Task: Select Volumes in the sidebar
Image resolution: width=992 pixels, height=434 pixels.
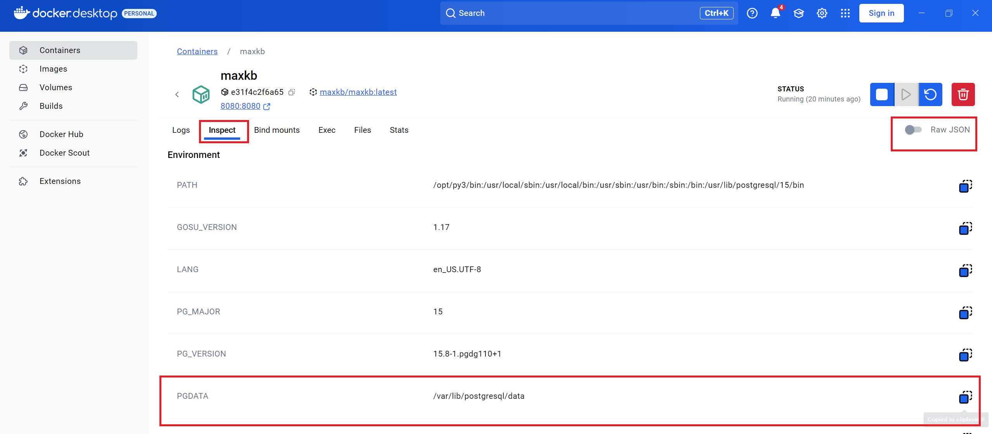Action: (56, 87)
